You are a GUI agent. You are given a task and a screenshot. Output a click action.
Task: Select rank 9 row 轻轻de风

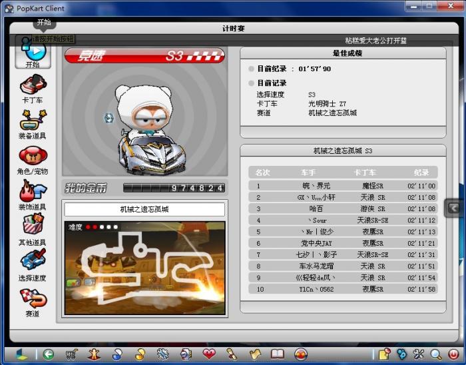point(343,278)
